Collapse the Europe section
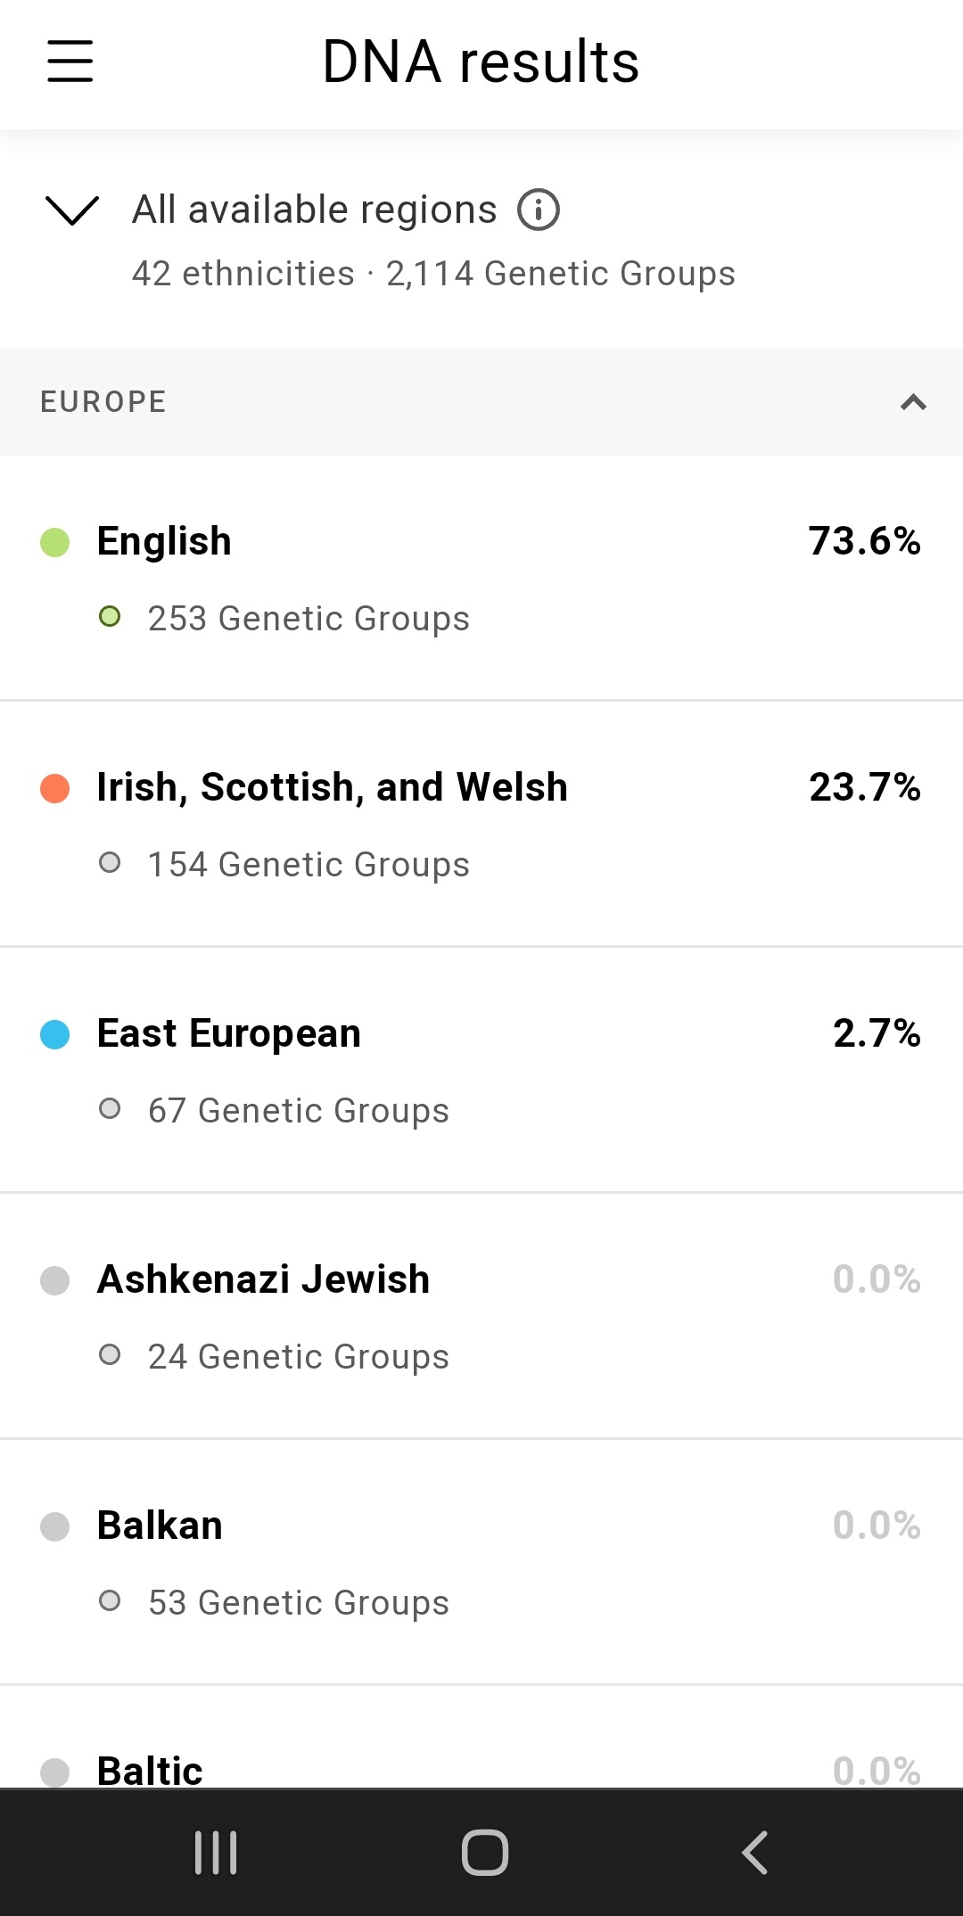963x1916 pixels. (x=912, y=402)
